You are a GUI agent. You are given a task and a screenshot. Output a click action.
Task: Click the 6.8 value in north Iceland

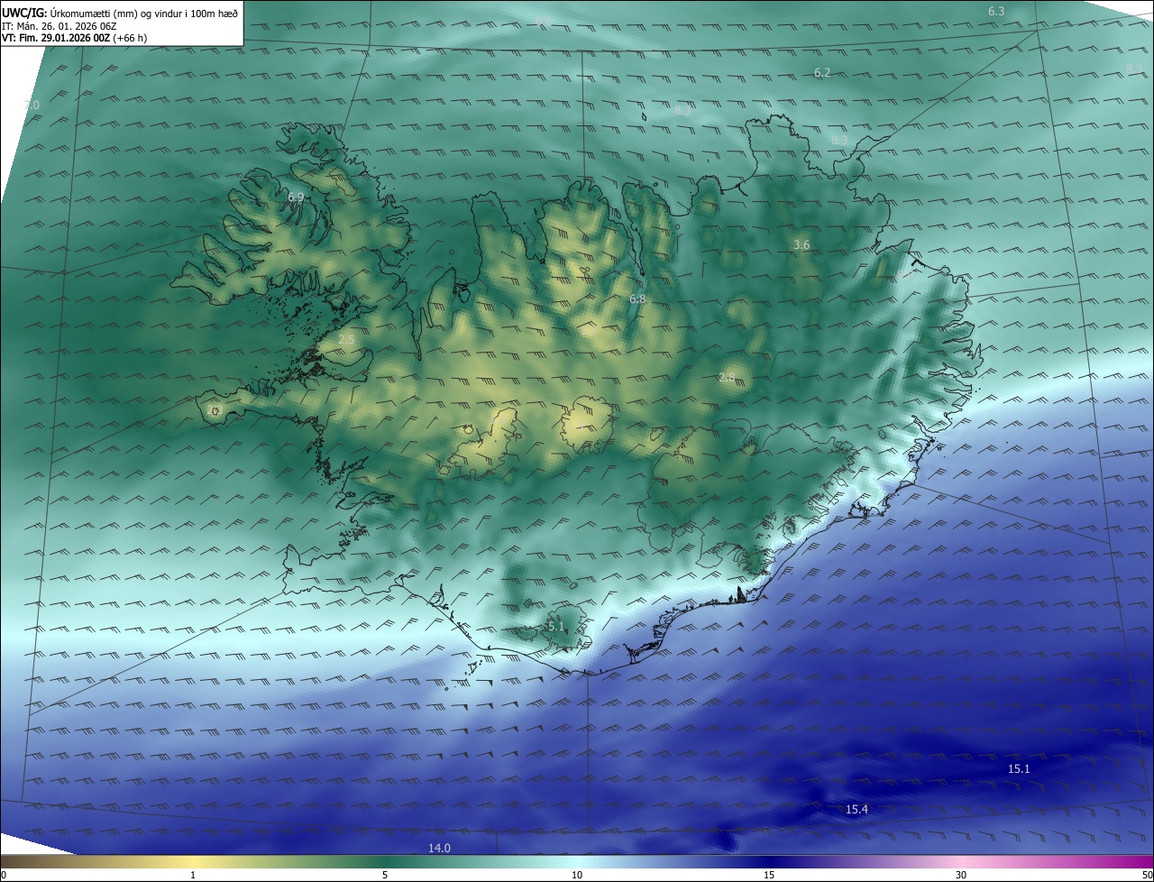pyautogui.click(x=637, y=299)
